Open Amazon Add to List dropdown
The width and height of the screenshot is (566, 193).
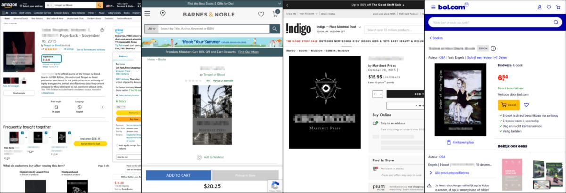pyautogui.click(x=126, y=157)
